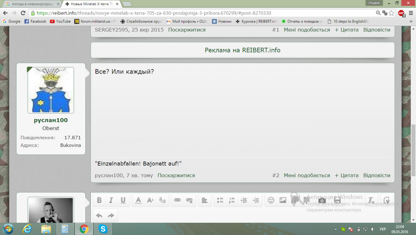Image resolution: width=416 pixels, height=235 pixels.
Task: Report post #1 via Поскаржитися
Action: [x=187, y=30]
